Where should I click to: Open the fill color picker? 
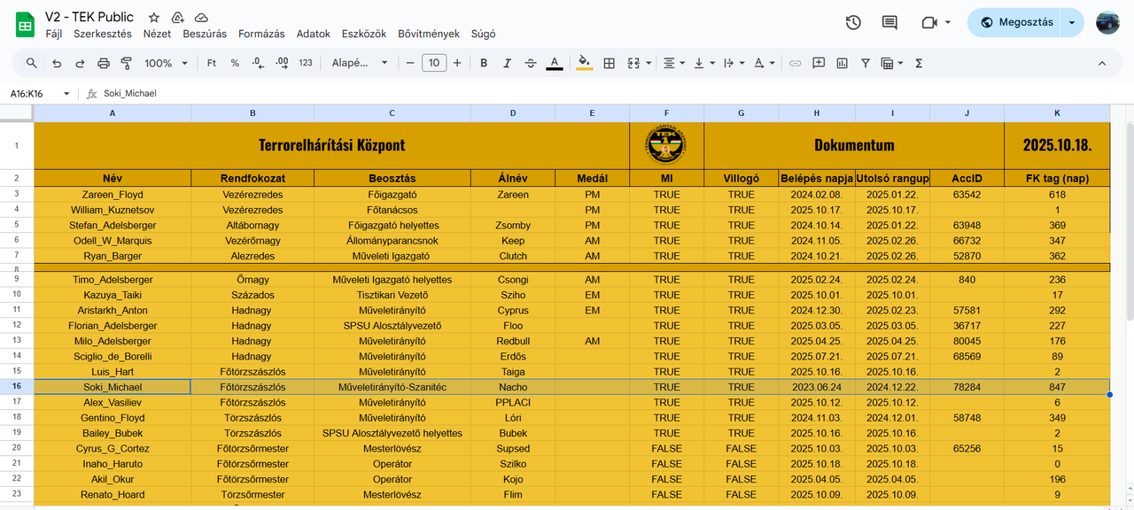pyautogui.click(x=585, y=63)
